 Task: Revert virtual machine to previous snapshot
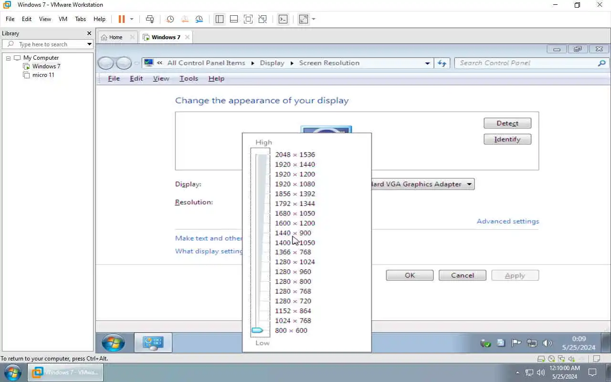pos(185,19)
